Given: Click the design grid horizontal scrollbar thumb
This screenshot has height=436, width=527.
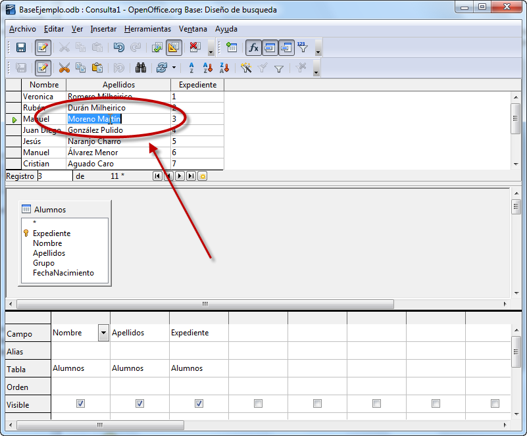Looking at the screenshot, I should (x=100, y=425).
